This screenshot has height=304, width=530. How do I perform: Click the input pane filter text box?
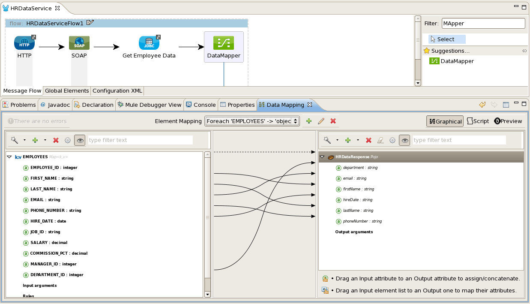[141, 140]
